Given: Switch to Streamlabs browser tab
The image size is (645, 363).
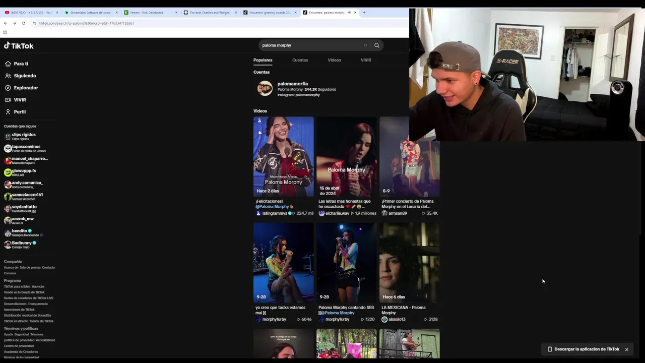Looking at the screenshot, I should click(x=91, y=13).
